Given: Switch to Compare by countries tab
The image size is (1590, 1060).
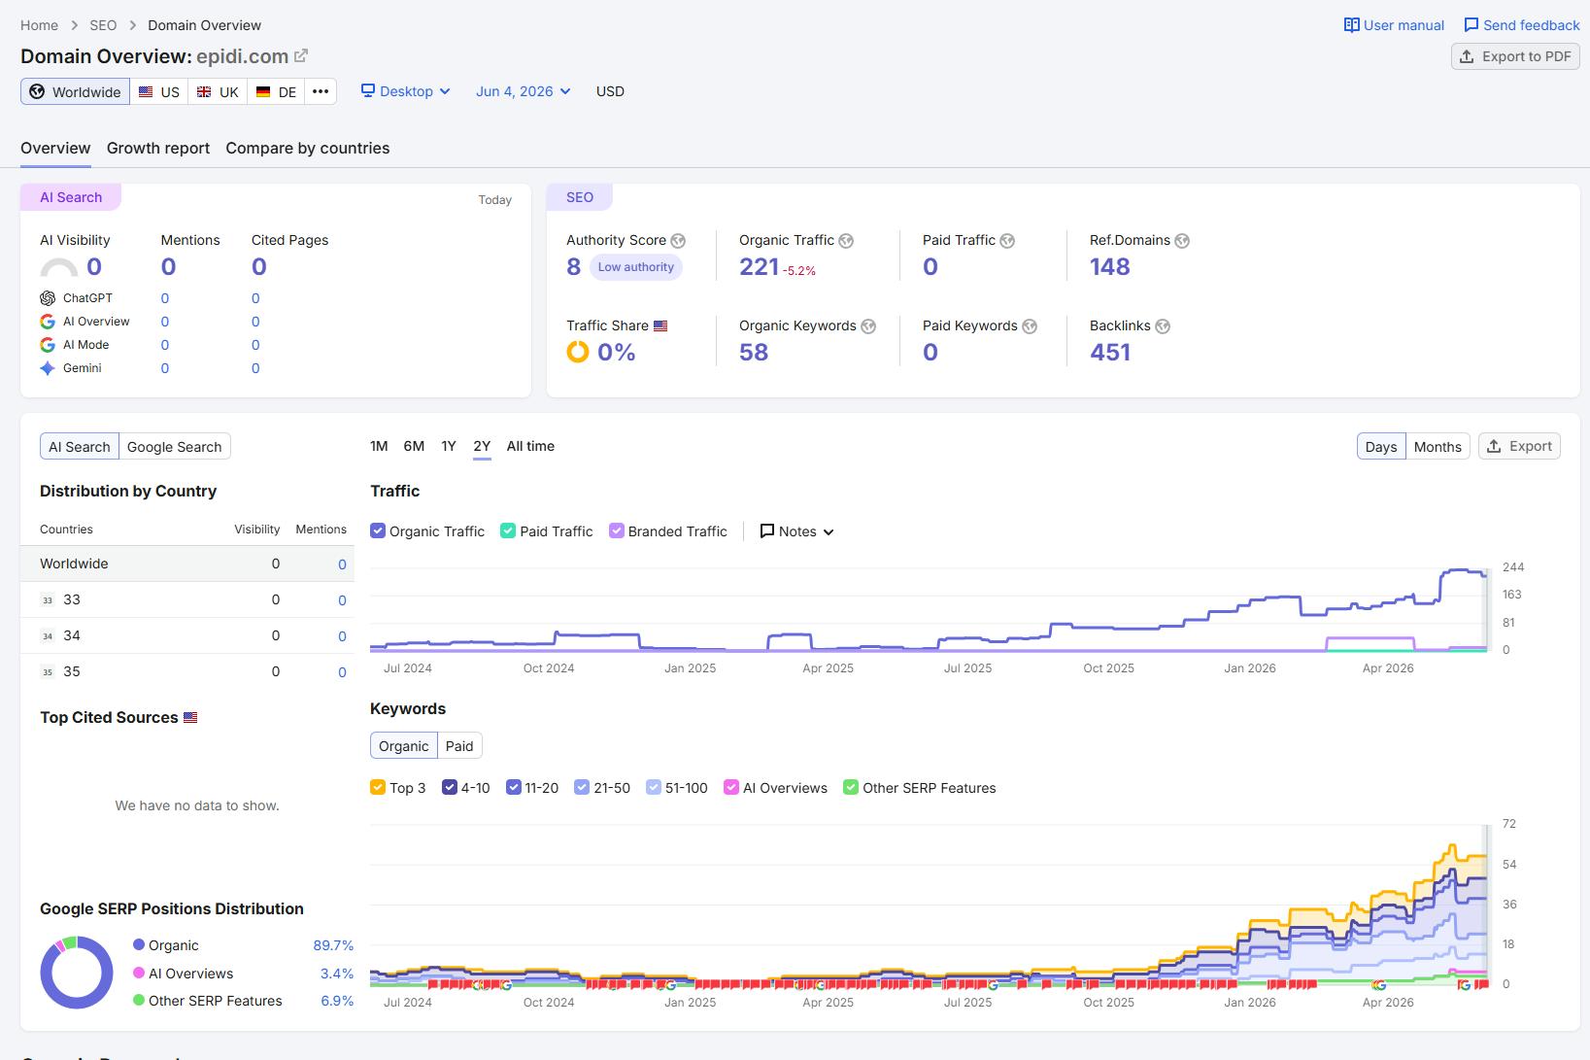Looking at the screenshot, I should tap(308, 148).
